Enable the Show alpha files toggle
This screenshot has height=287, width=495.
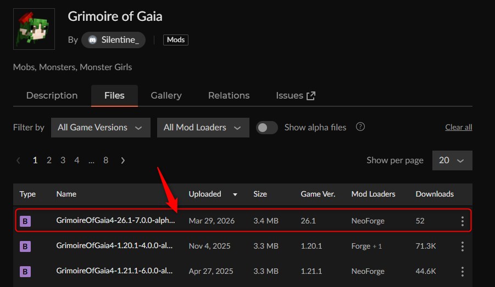pos(267,127)
